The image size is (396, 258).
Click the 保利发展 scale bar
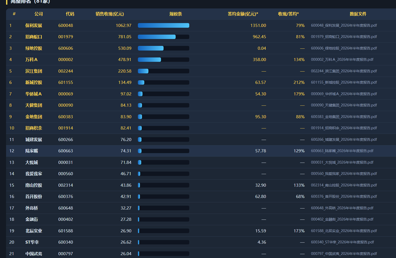click(163, 25)
